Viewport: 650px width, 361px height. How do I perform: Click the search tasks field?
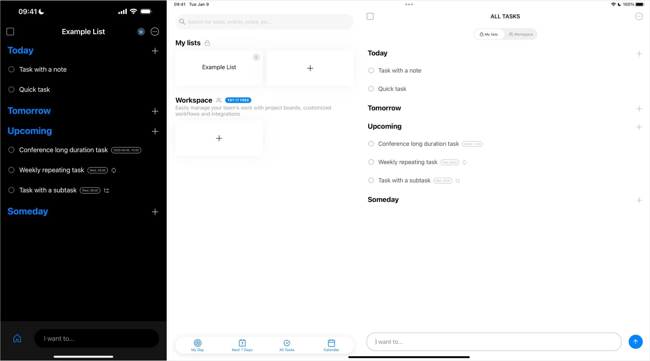click(x=264, y=22)
